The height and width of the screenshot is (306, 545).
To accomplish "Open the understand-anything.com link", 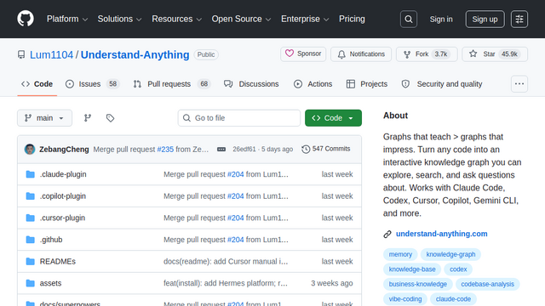I will click(441, 234).
